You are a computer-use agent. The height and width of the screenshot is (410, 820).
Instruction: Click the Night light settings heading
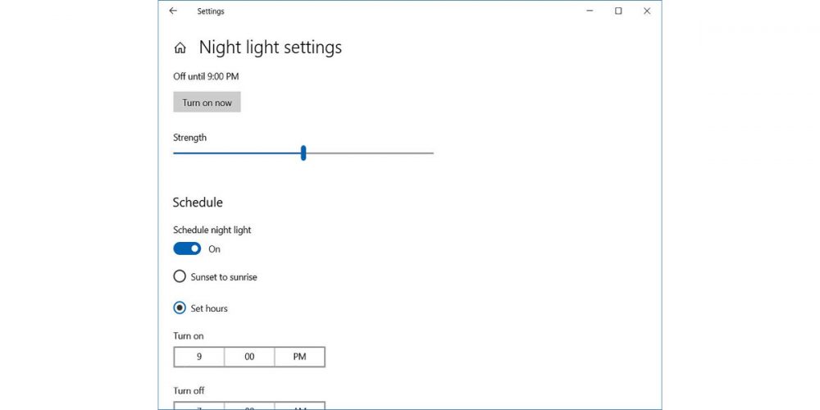[270, 48]
